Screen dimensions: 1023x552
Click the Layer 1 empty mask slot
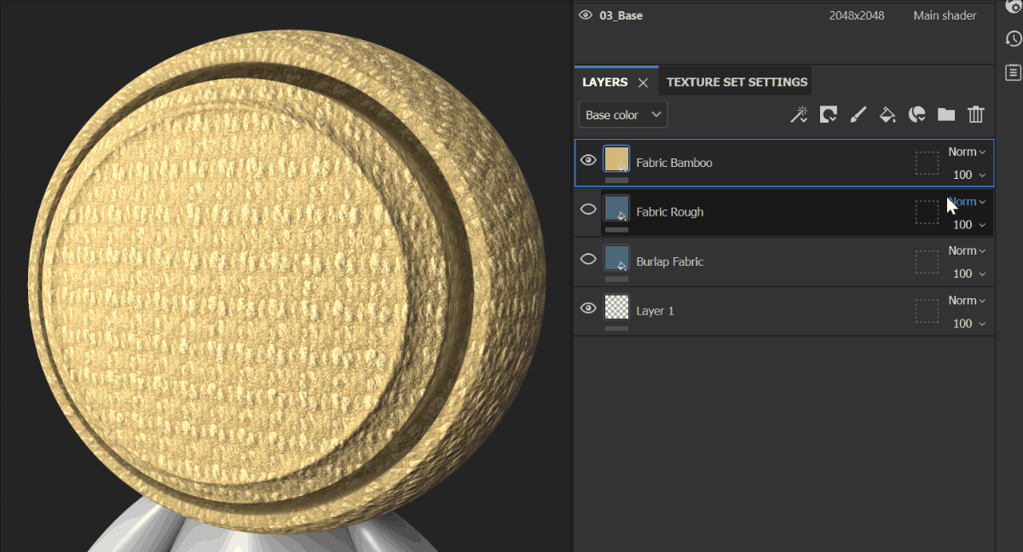927,311
